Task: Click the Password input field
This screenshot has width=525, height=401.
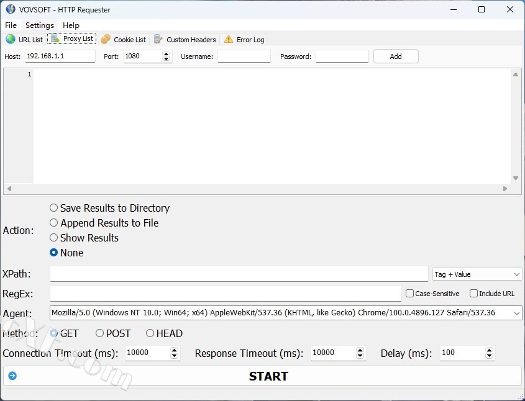Action: click(x=342, y=56)
